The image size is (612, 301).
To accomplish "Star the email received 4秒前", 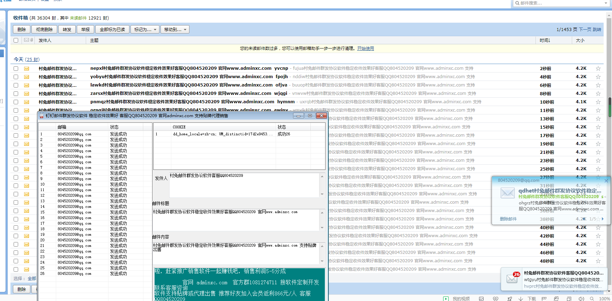I will coord(598,77).
